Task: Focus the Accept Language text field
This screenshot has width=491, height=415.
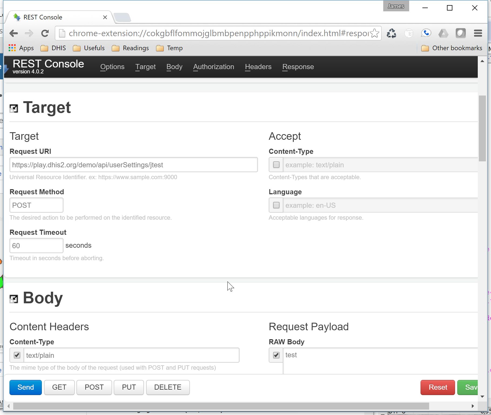Action: point(380,205)
